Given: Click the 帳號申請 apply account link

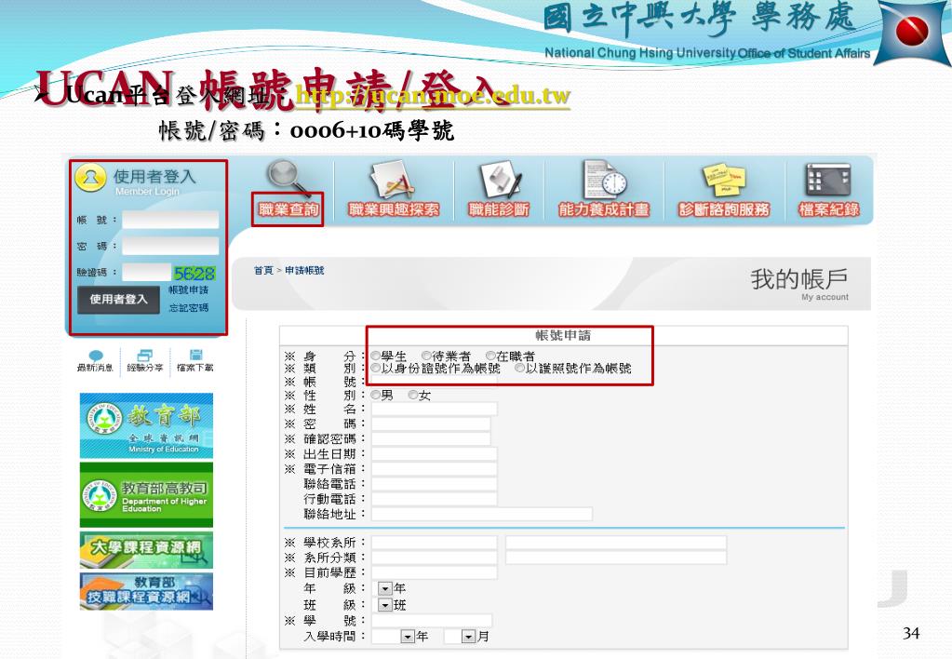Looking at the screenshot, I should coord(189,290).
